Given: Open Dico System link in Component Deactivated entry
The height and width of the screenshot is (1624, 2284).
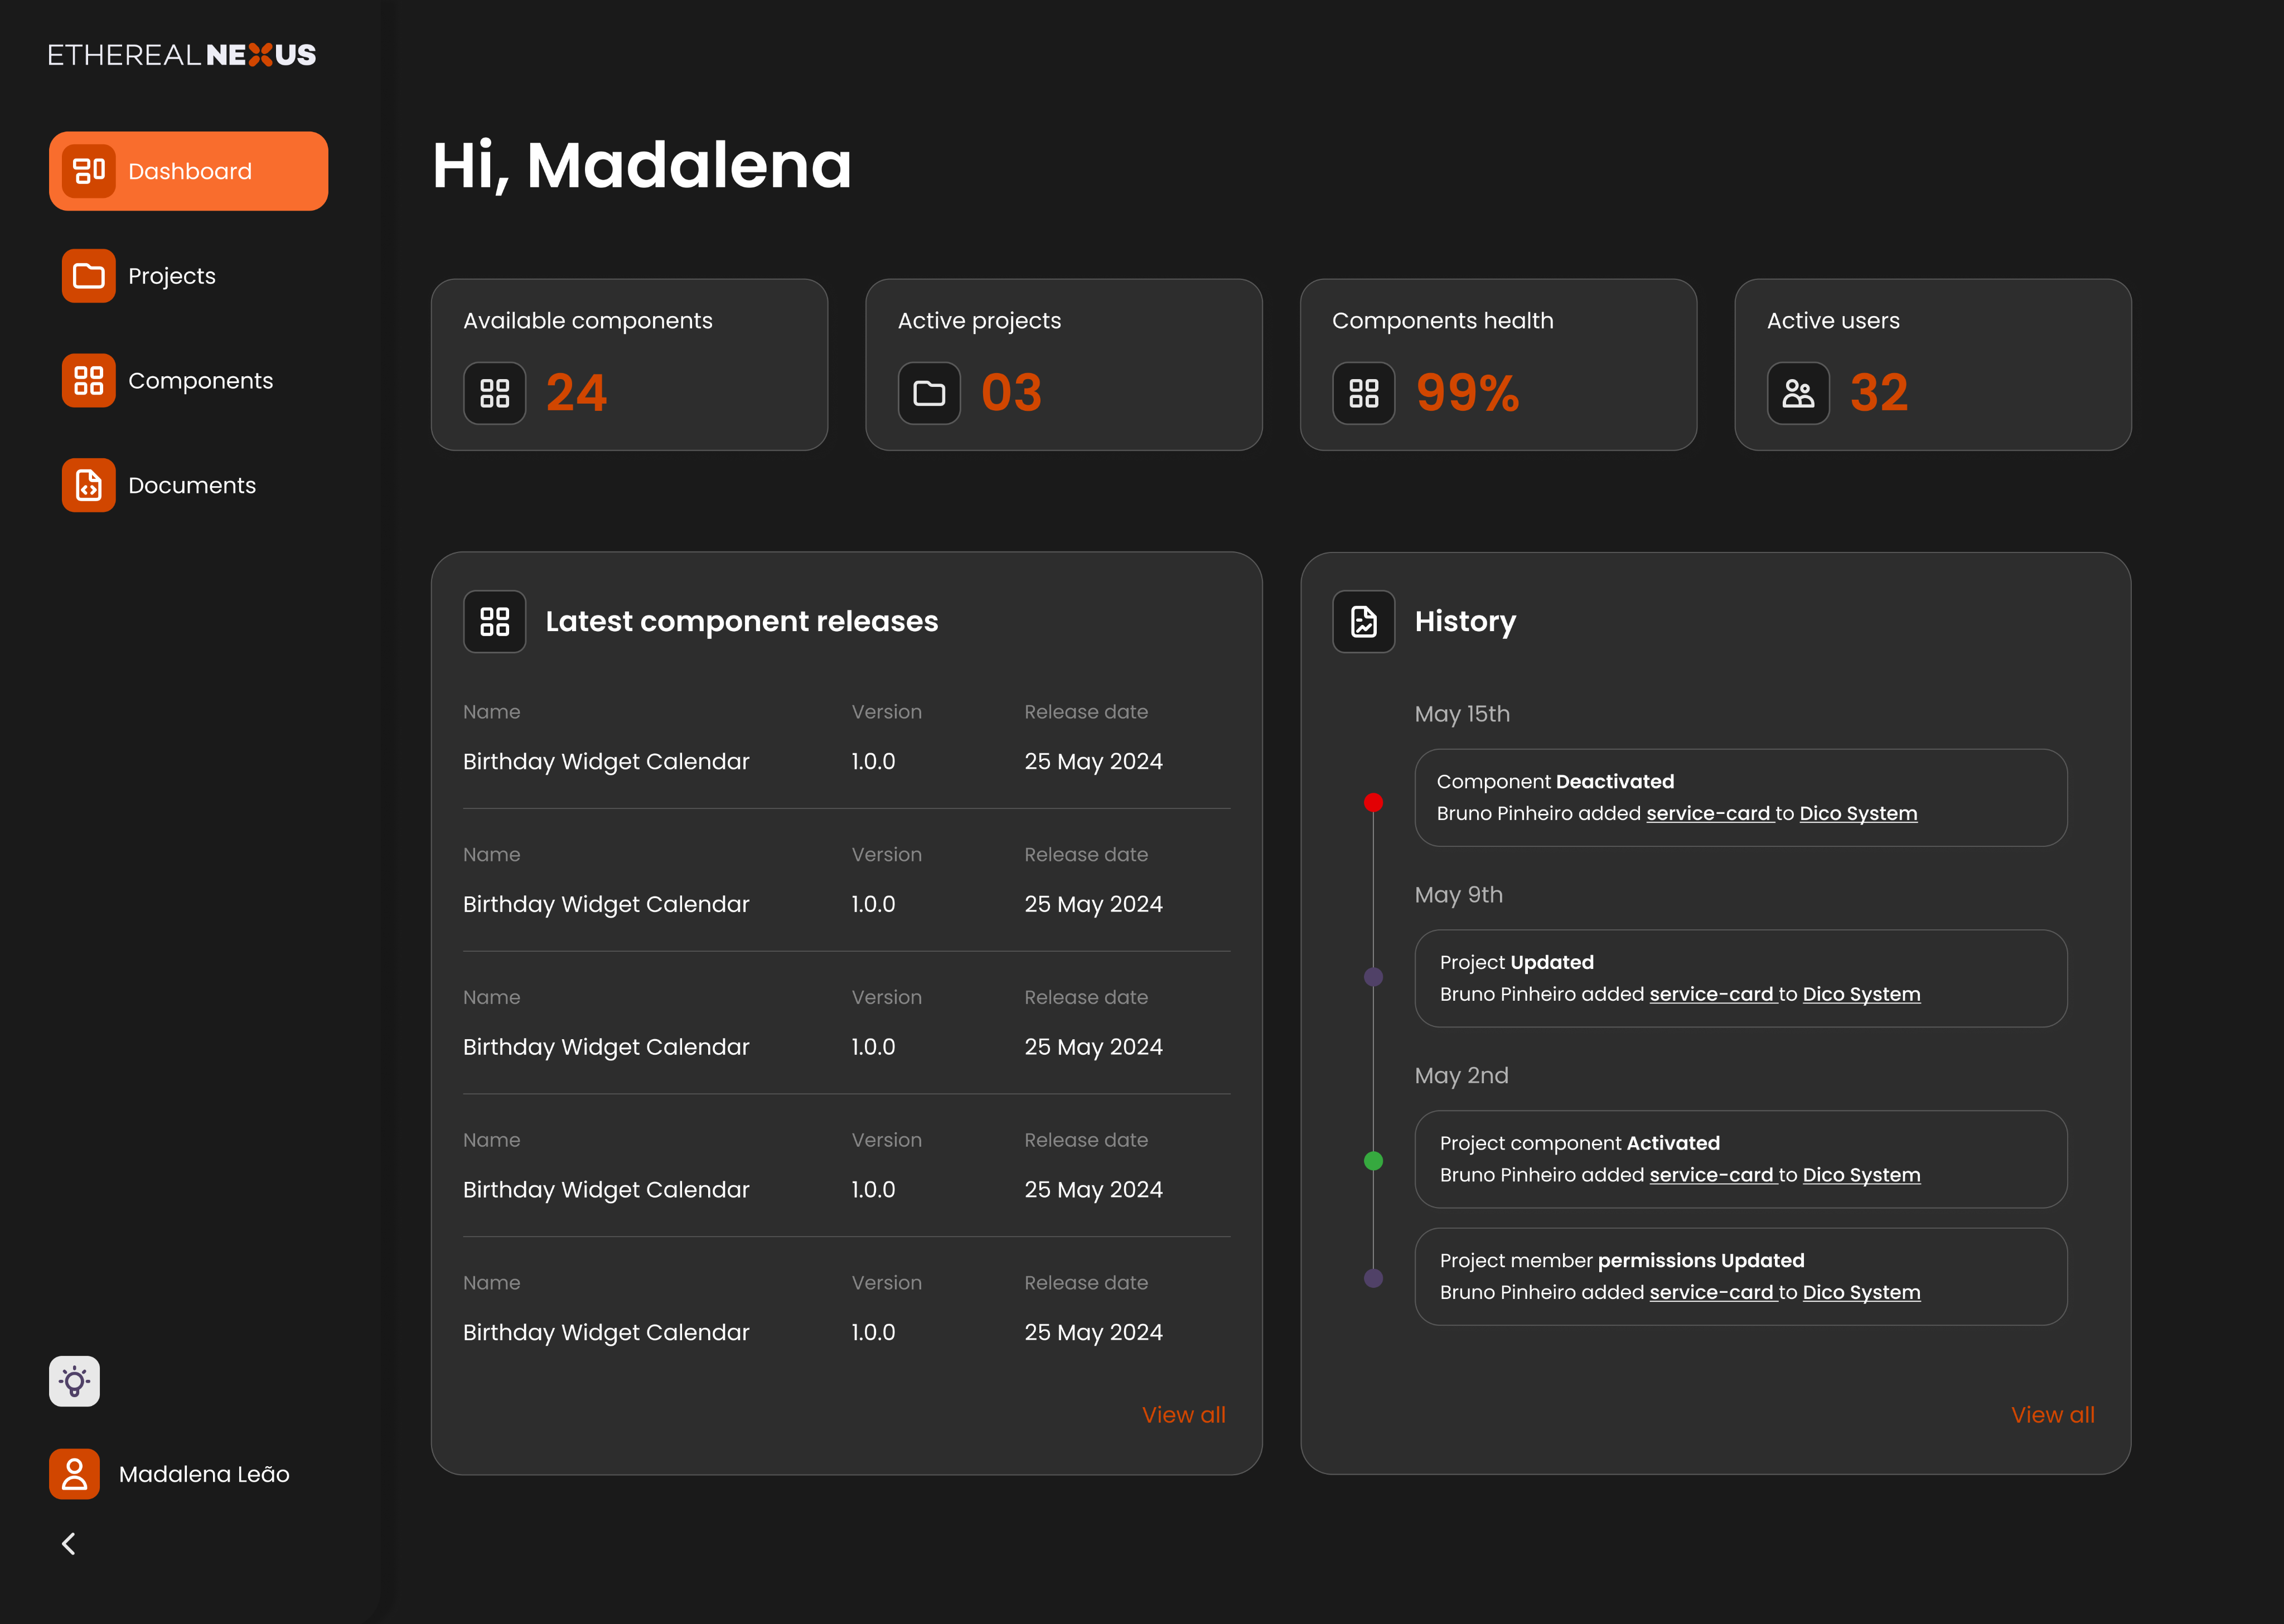Looking at the screenshot, I should coord(1858,814).
